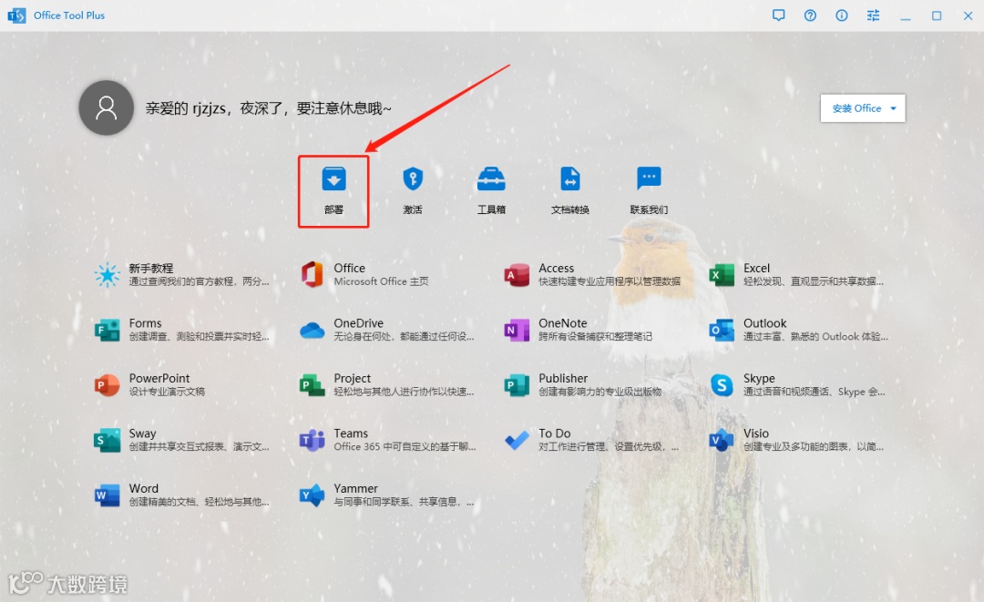
Task: Expand the 安装 Office dropdown arrow
Action: (893, 108)
